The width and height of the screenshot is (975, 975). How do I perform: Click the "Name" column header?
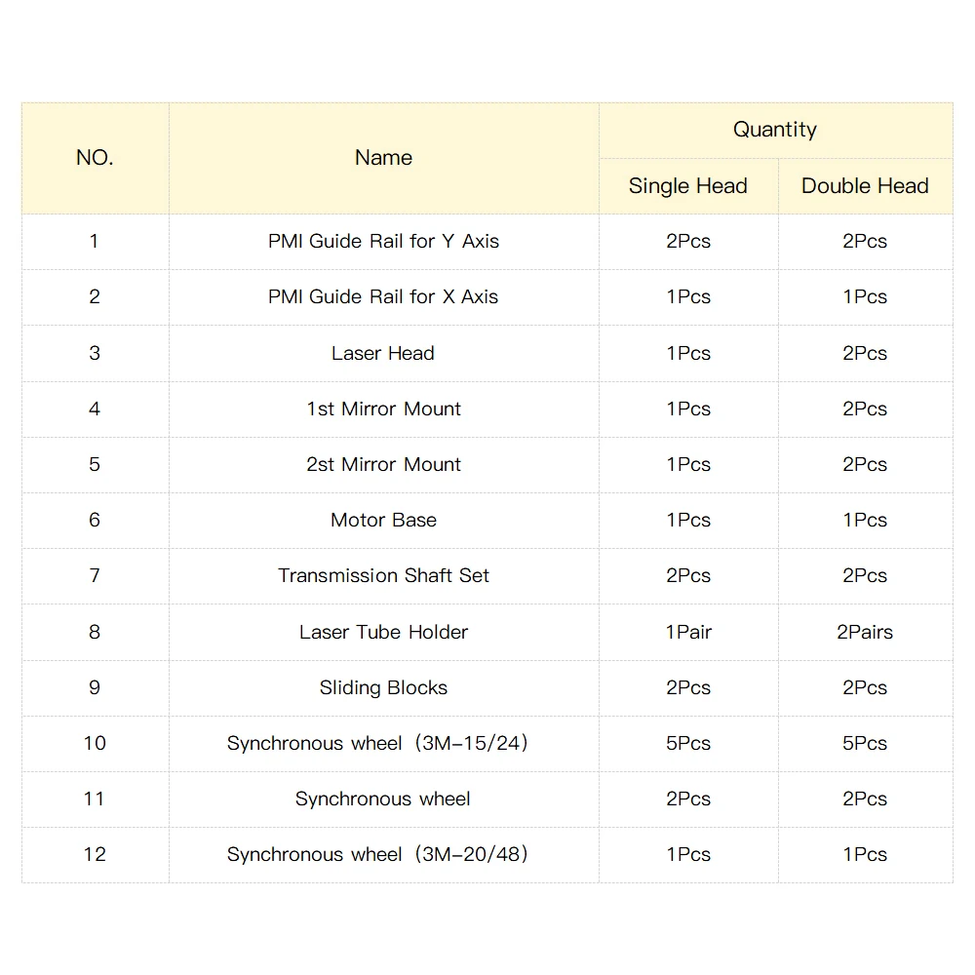click(383, 158)
